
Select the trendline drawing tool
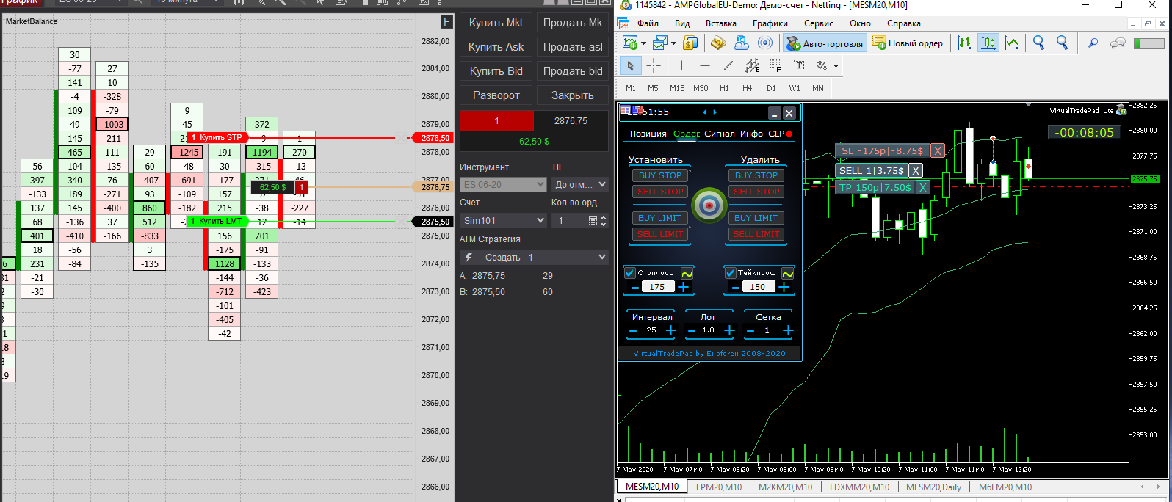728,65
